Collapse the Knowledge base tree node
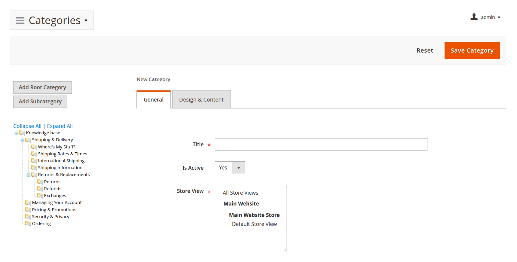The width and height of the screenshot is (517, 262). (16, 133)
